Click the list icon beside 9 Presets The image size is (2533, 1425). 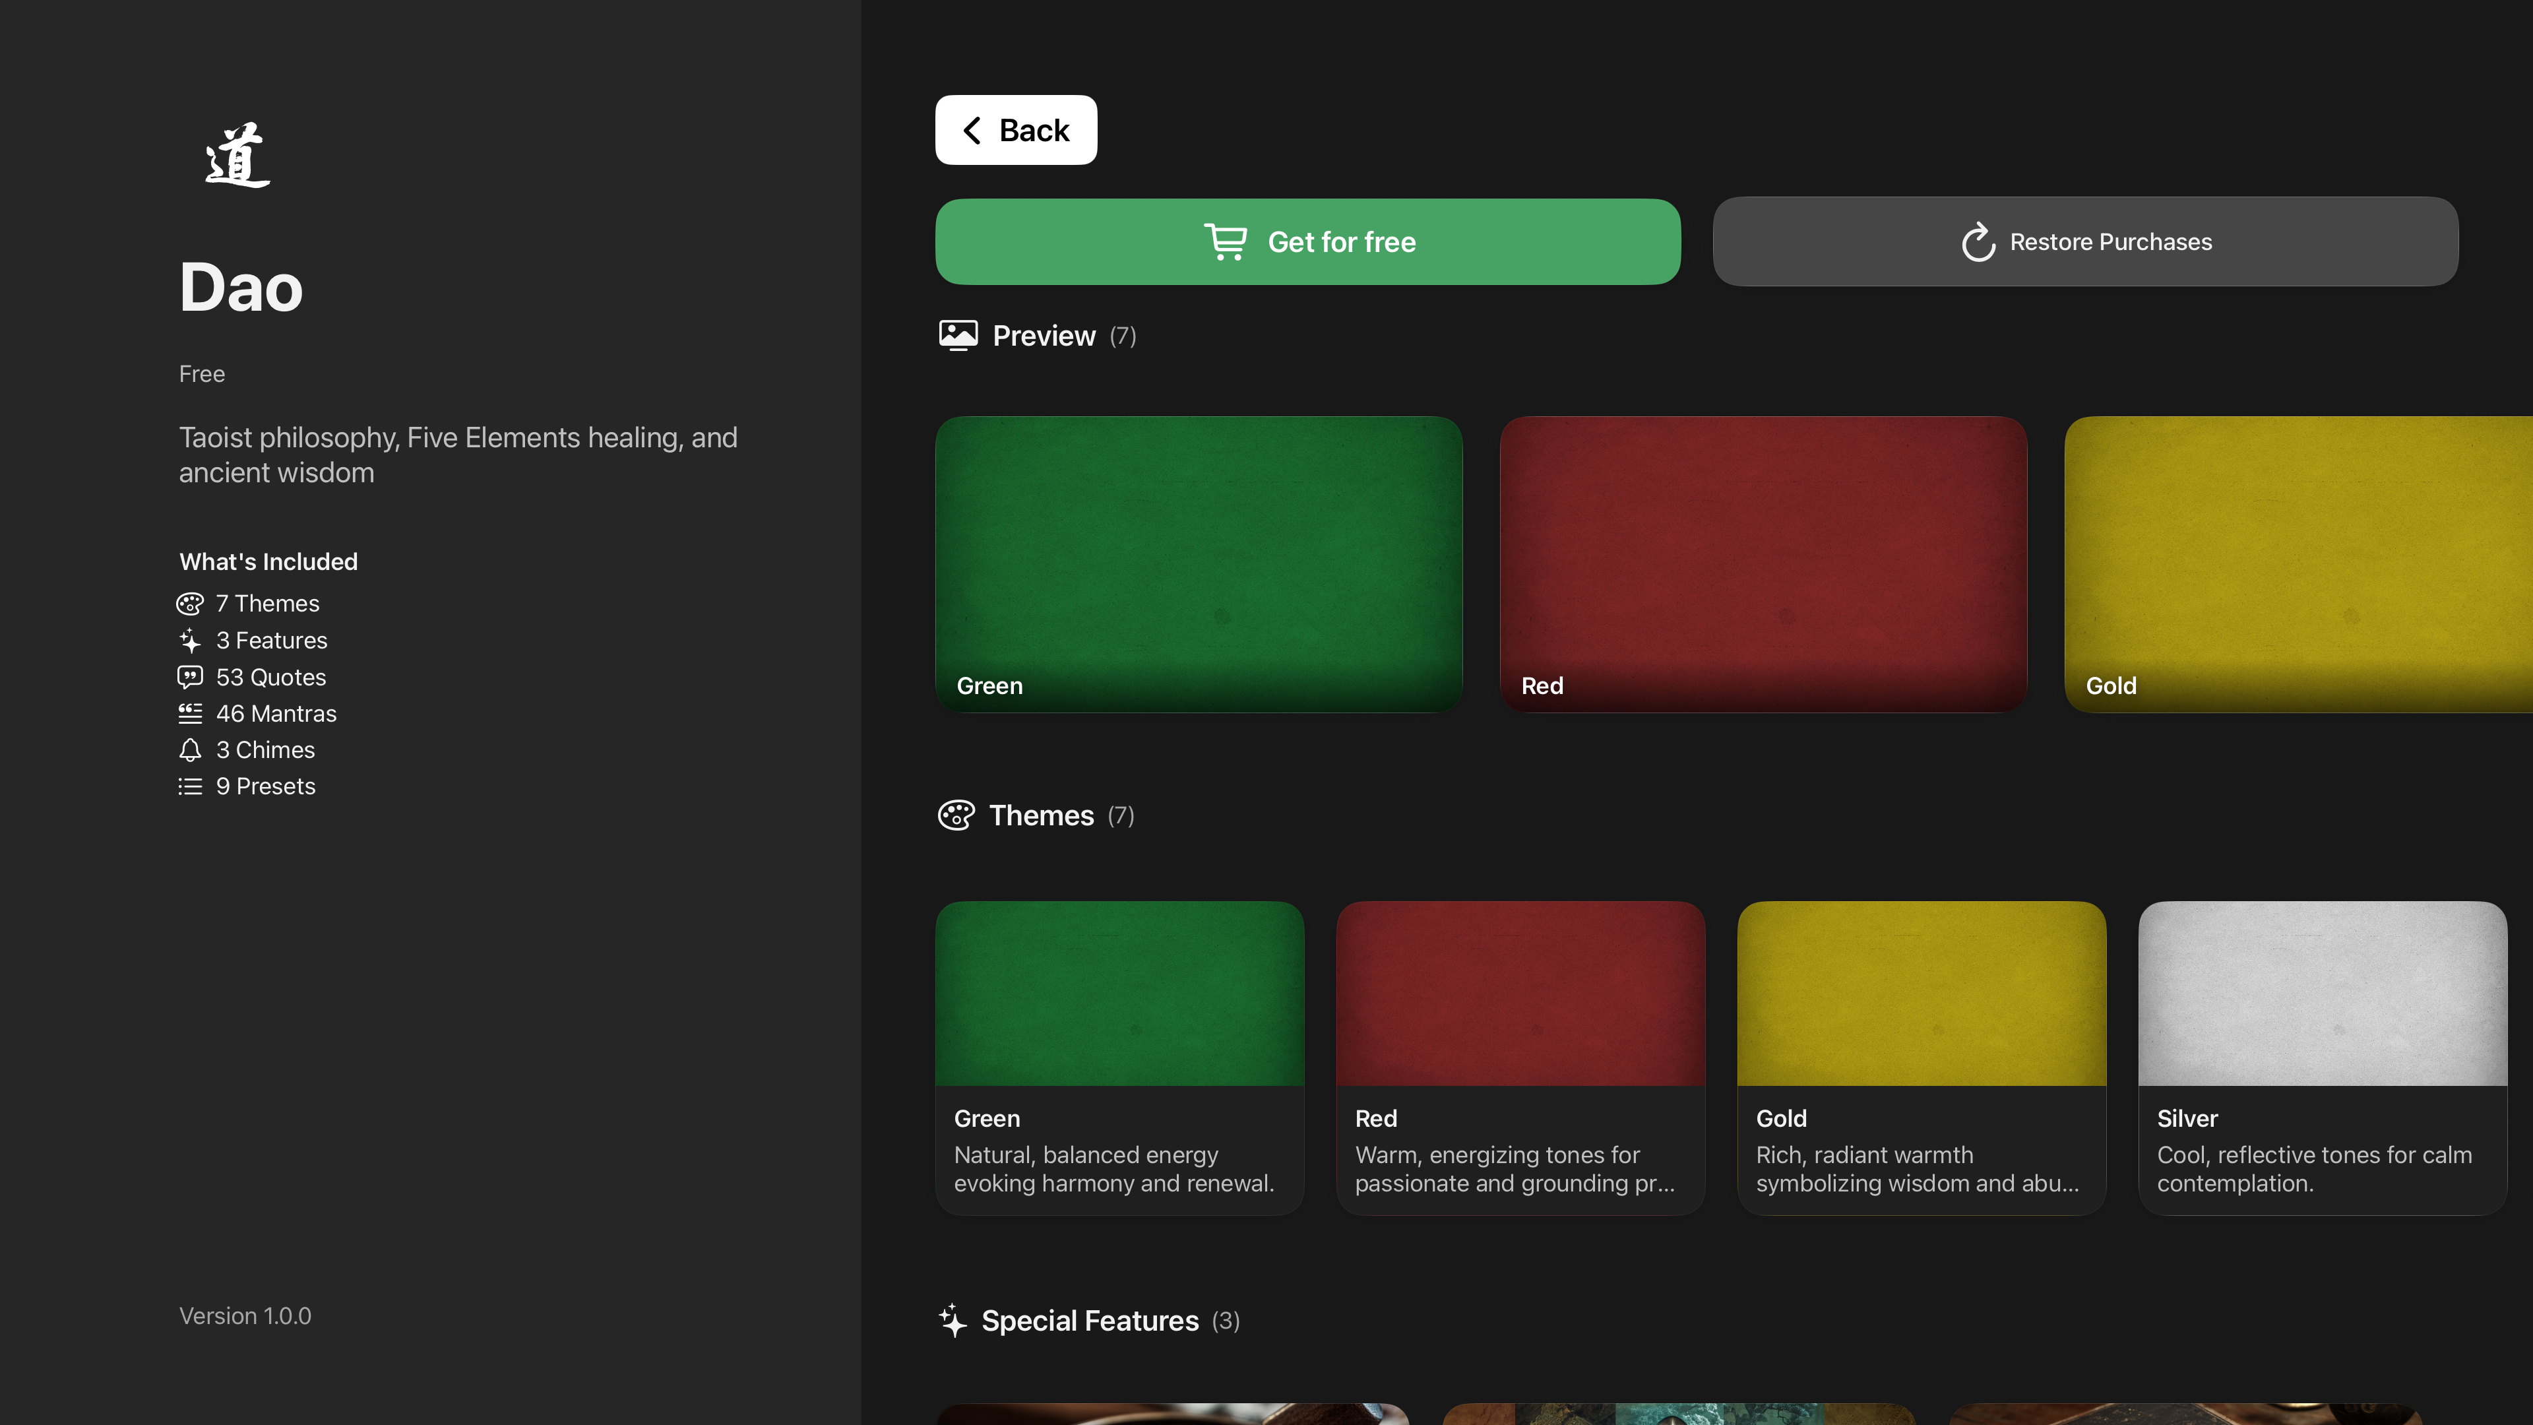pos(190,786)
